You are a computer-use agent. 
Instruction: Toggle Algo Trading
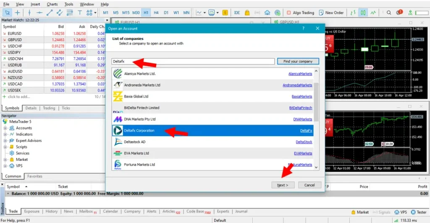[x=300, y=13]
